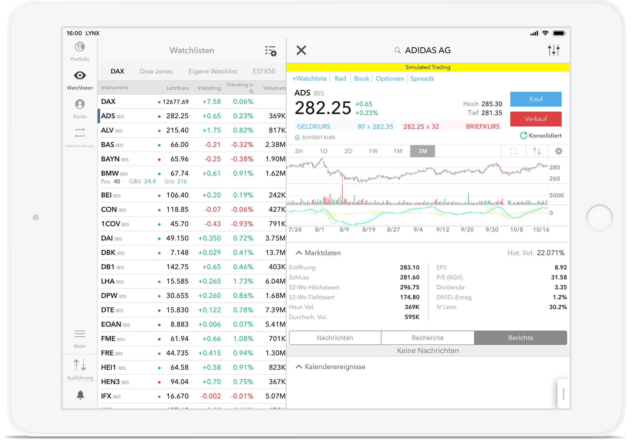
Task: Select the BEI watchlist row
Action: pos(192,195)
